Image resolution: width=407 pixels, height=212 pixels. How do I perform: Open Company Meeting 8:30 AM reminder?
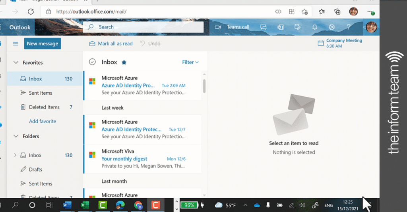pyautogui.click(x=340, y=43)
